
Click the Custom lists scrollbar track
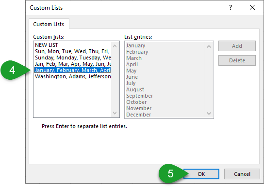[x=115, y=79]
